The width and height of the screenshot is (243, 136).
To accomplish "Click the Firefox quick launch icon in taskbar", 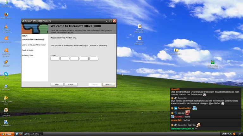I will [21, 134].
